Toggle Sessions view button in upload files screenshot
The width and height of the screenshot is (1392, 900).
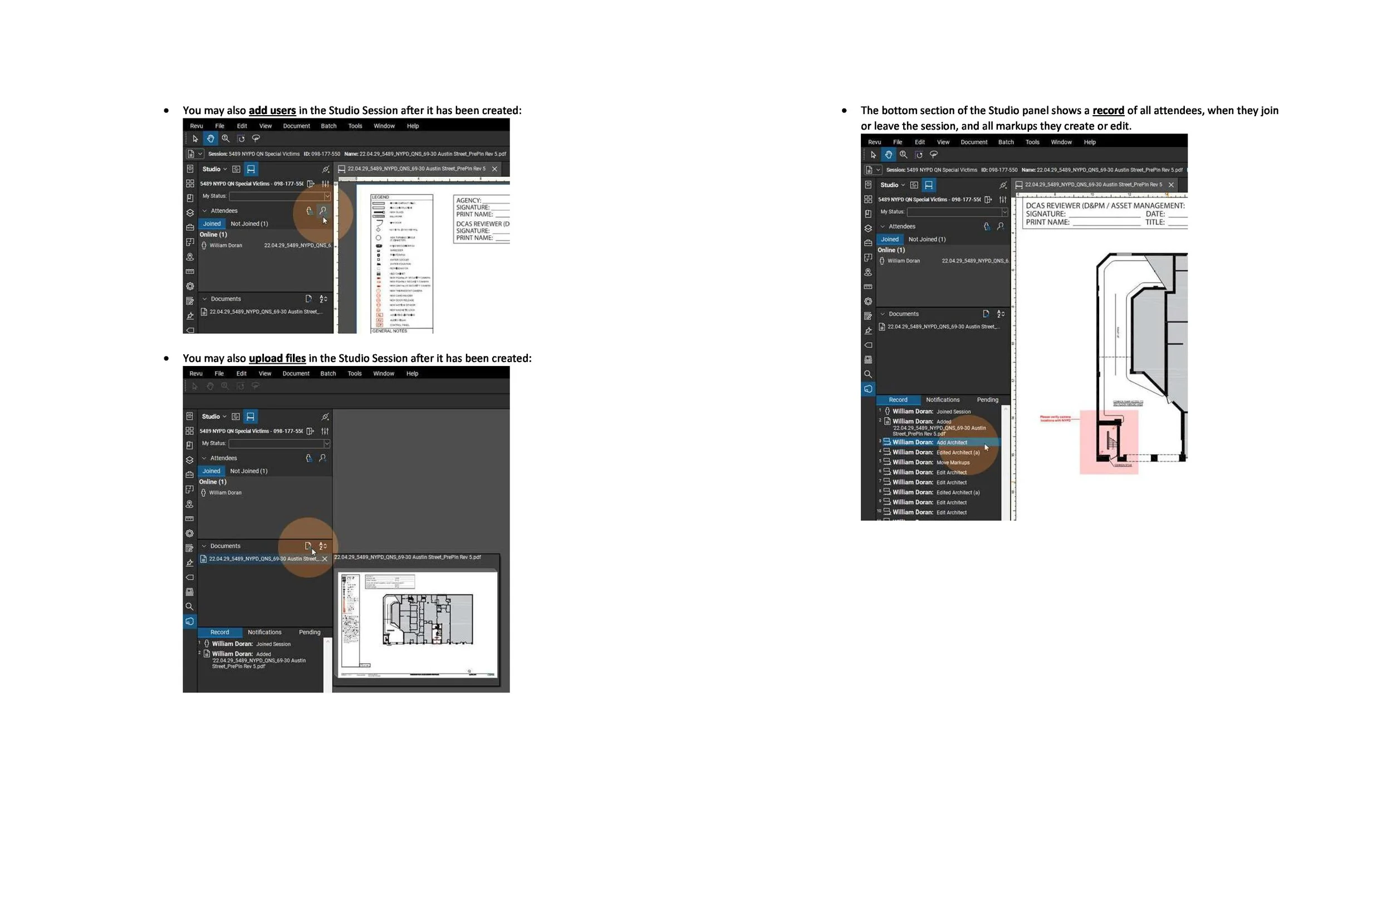click(x=251, y=417)
